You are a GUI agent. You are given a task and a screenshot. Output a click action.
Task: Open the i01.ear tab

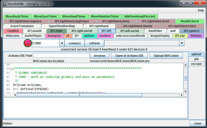pos(180,36)
